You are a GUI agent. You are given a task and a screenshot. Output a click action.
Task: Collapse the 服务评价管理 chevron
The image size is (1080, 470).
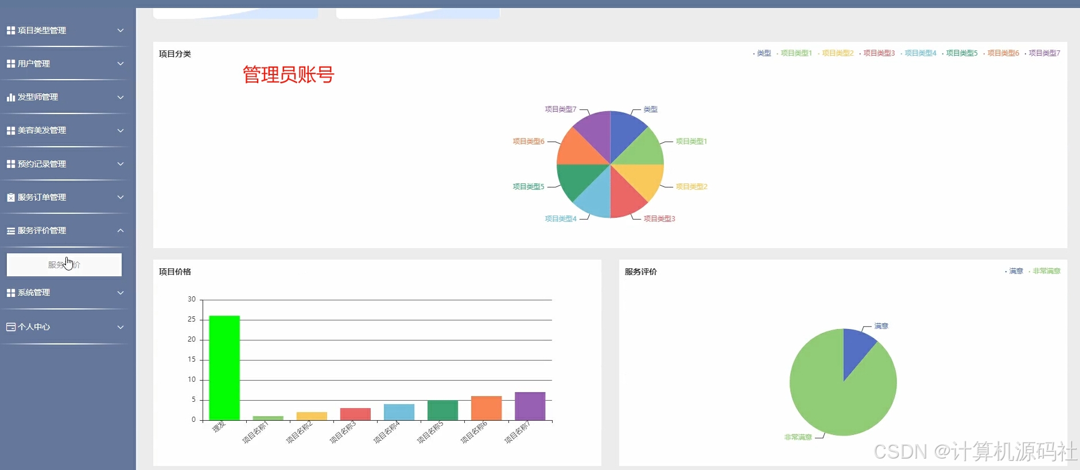(x=121, y=230)
